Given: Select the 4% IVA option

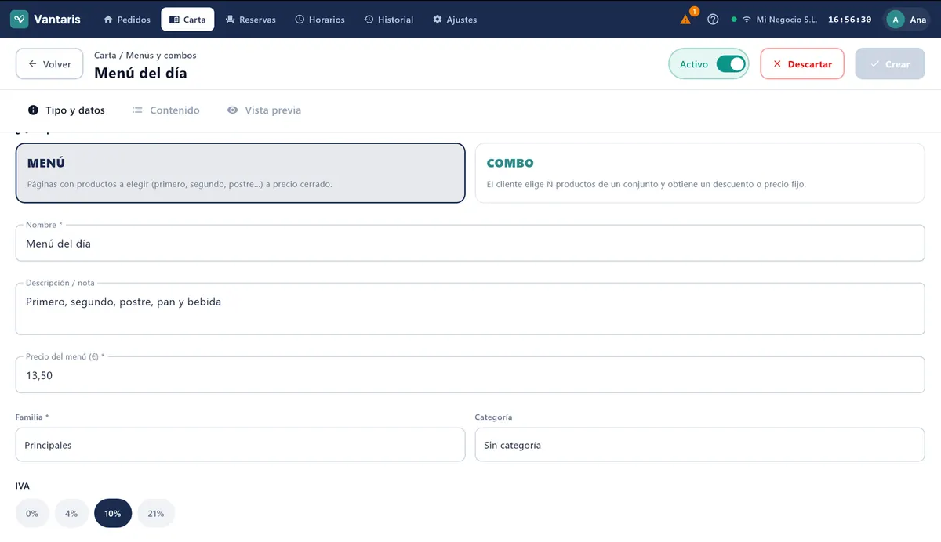Looking at the screenshot, I should click(71, 514).
